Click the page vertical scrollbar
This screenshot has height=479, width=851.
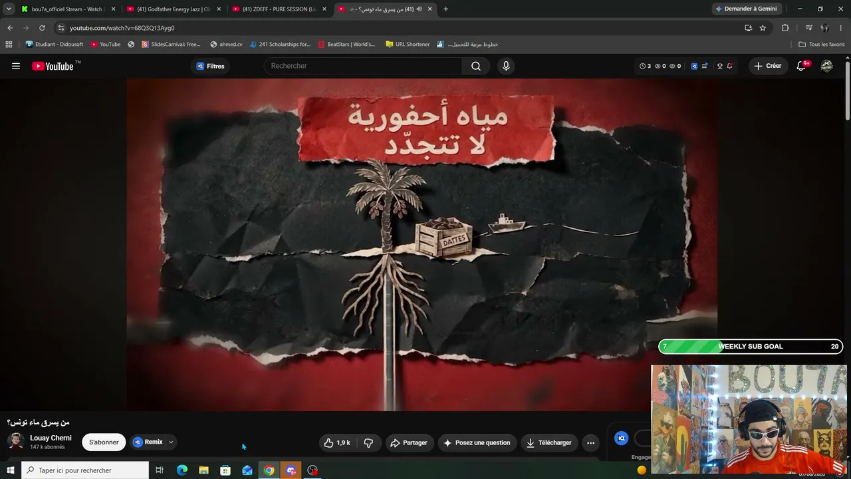[848, 90]
